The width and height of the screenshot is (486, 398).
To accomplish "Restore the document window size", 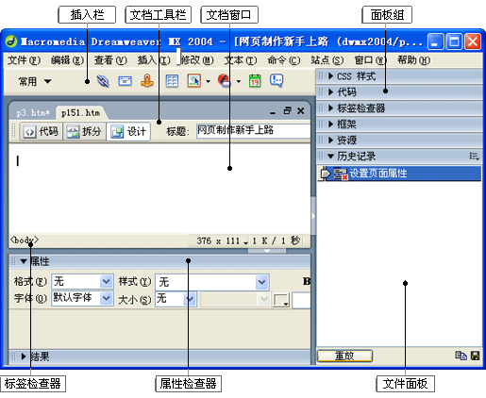I will (287, 110).
